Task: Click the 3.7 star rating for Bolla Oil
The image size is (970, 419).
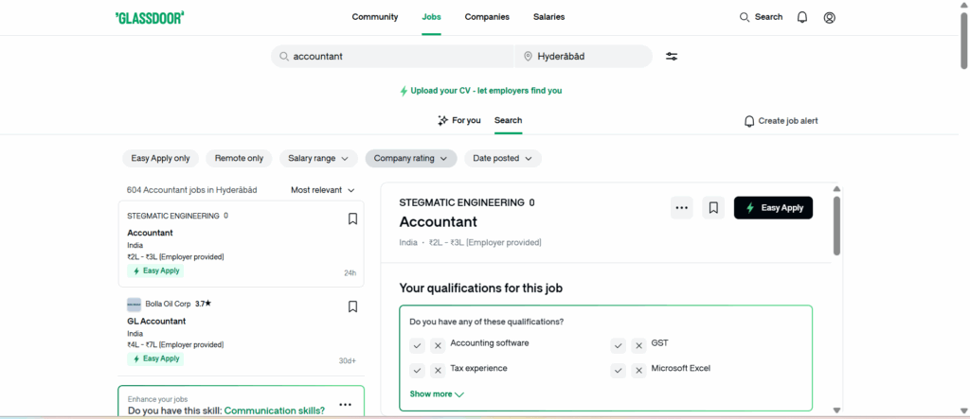Action: 204,304
